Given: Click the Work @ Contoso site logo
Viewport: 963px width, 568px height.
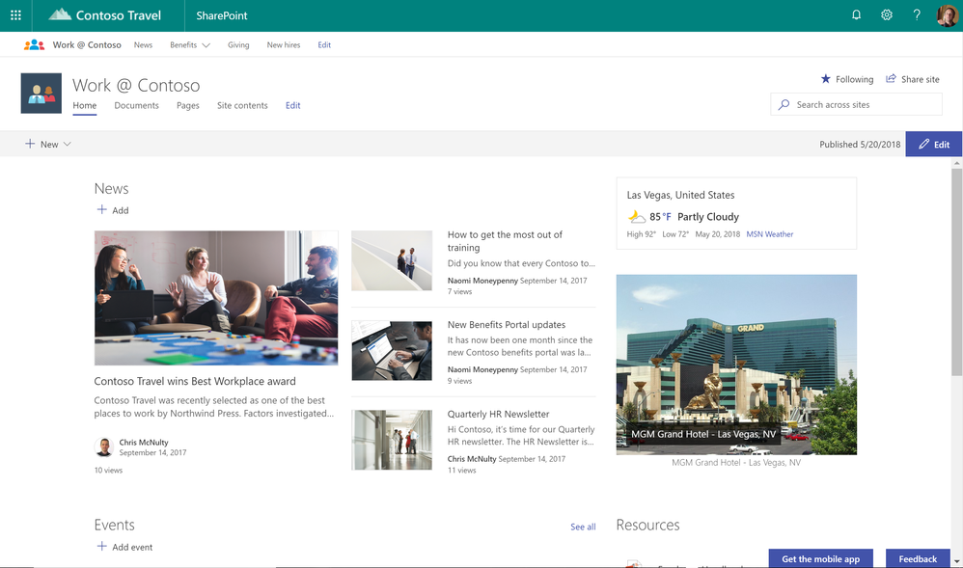Looking at the screenshot, I should (x=41, y=94).
